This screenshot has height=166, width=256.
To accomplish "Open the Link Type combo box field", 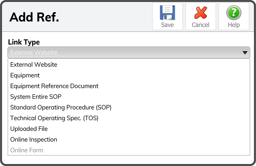I will [x=129, y=52].
